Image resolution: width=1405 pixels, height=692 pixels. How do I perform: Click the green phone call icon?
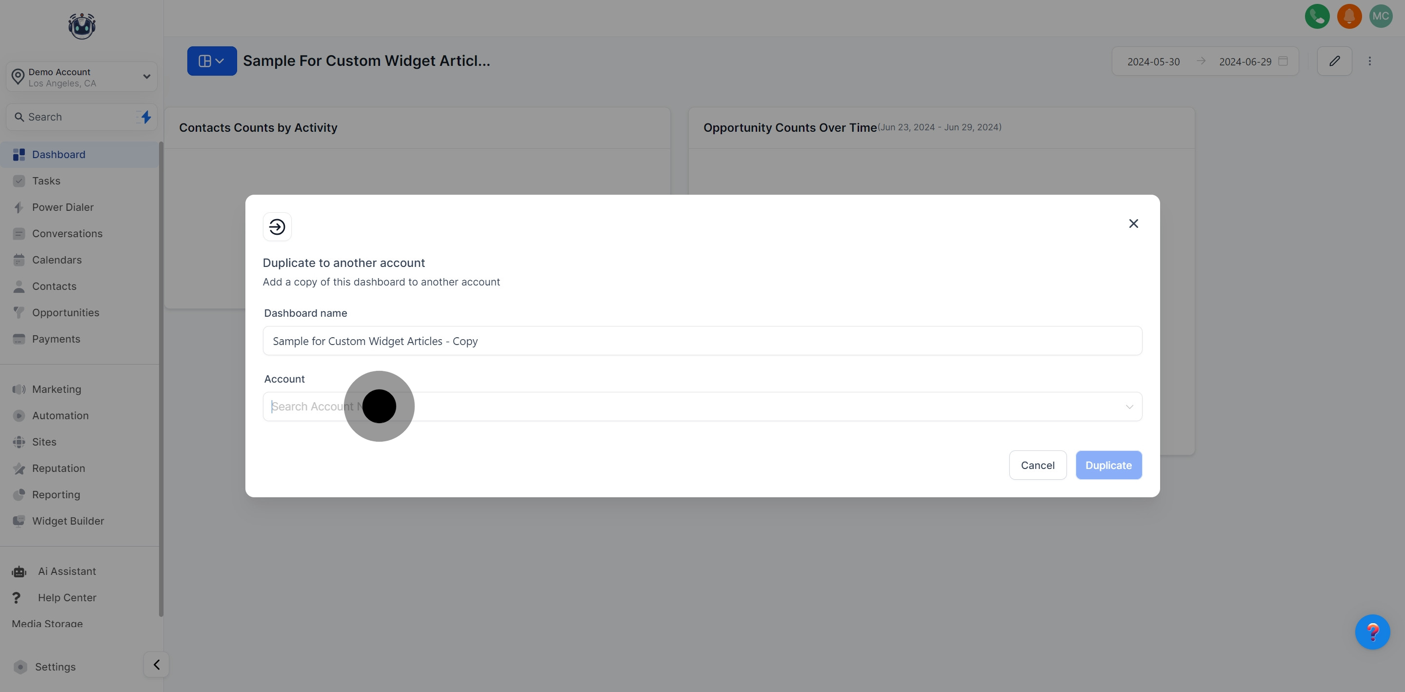click(x=1317, y=17)
